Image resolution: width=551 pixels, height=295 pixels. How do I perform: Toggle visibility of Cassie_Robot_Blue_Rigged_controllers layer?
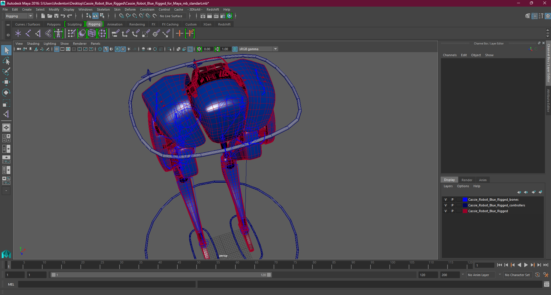[x=446, y=205]
